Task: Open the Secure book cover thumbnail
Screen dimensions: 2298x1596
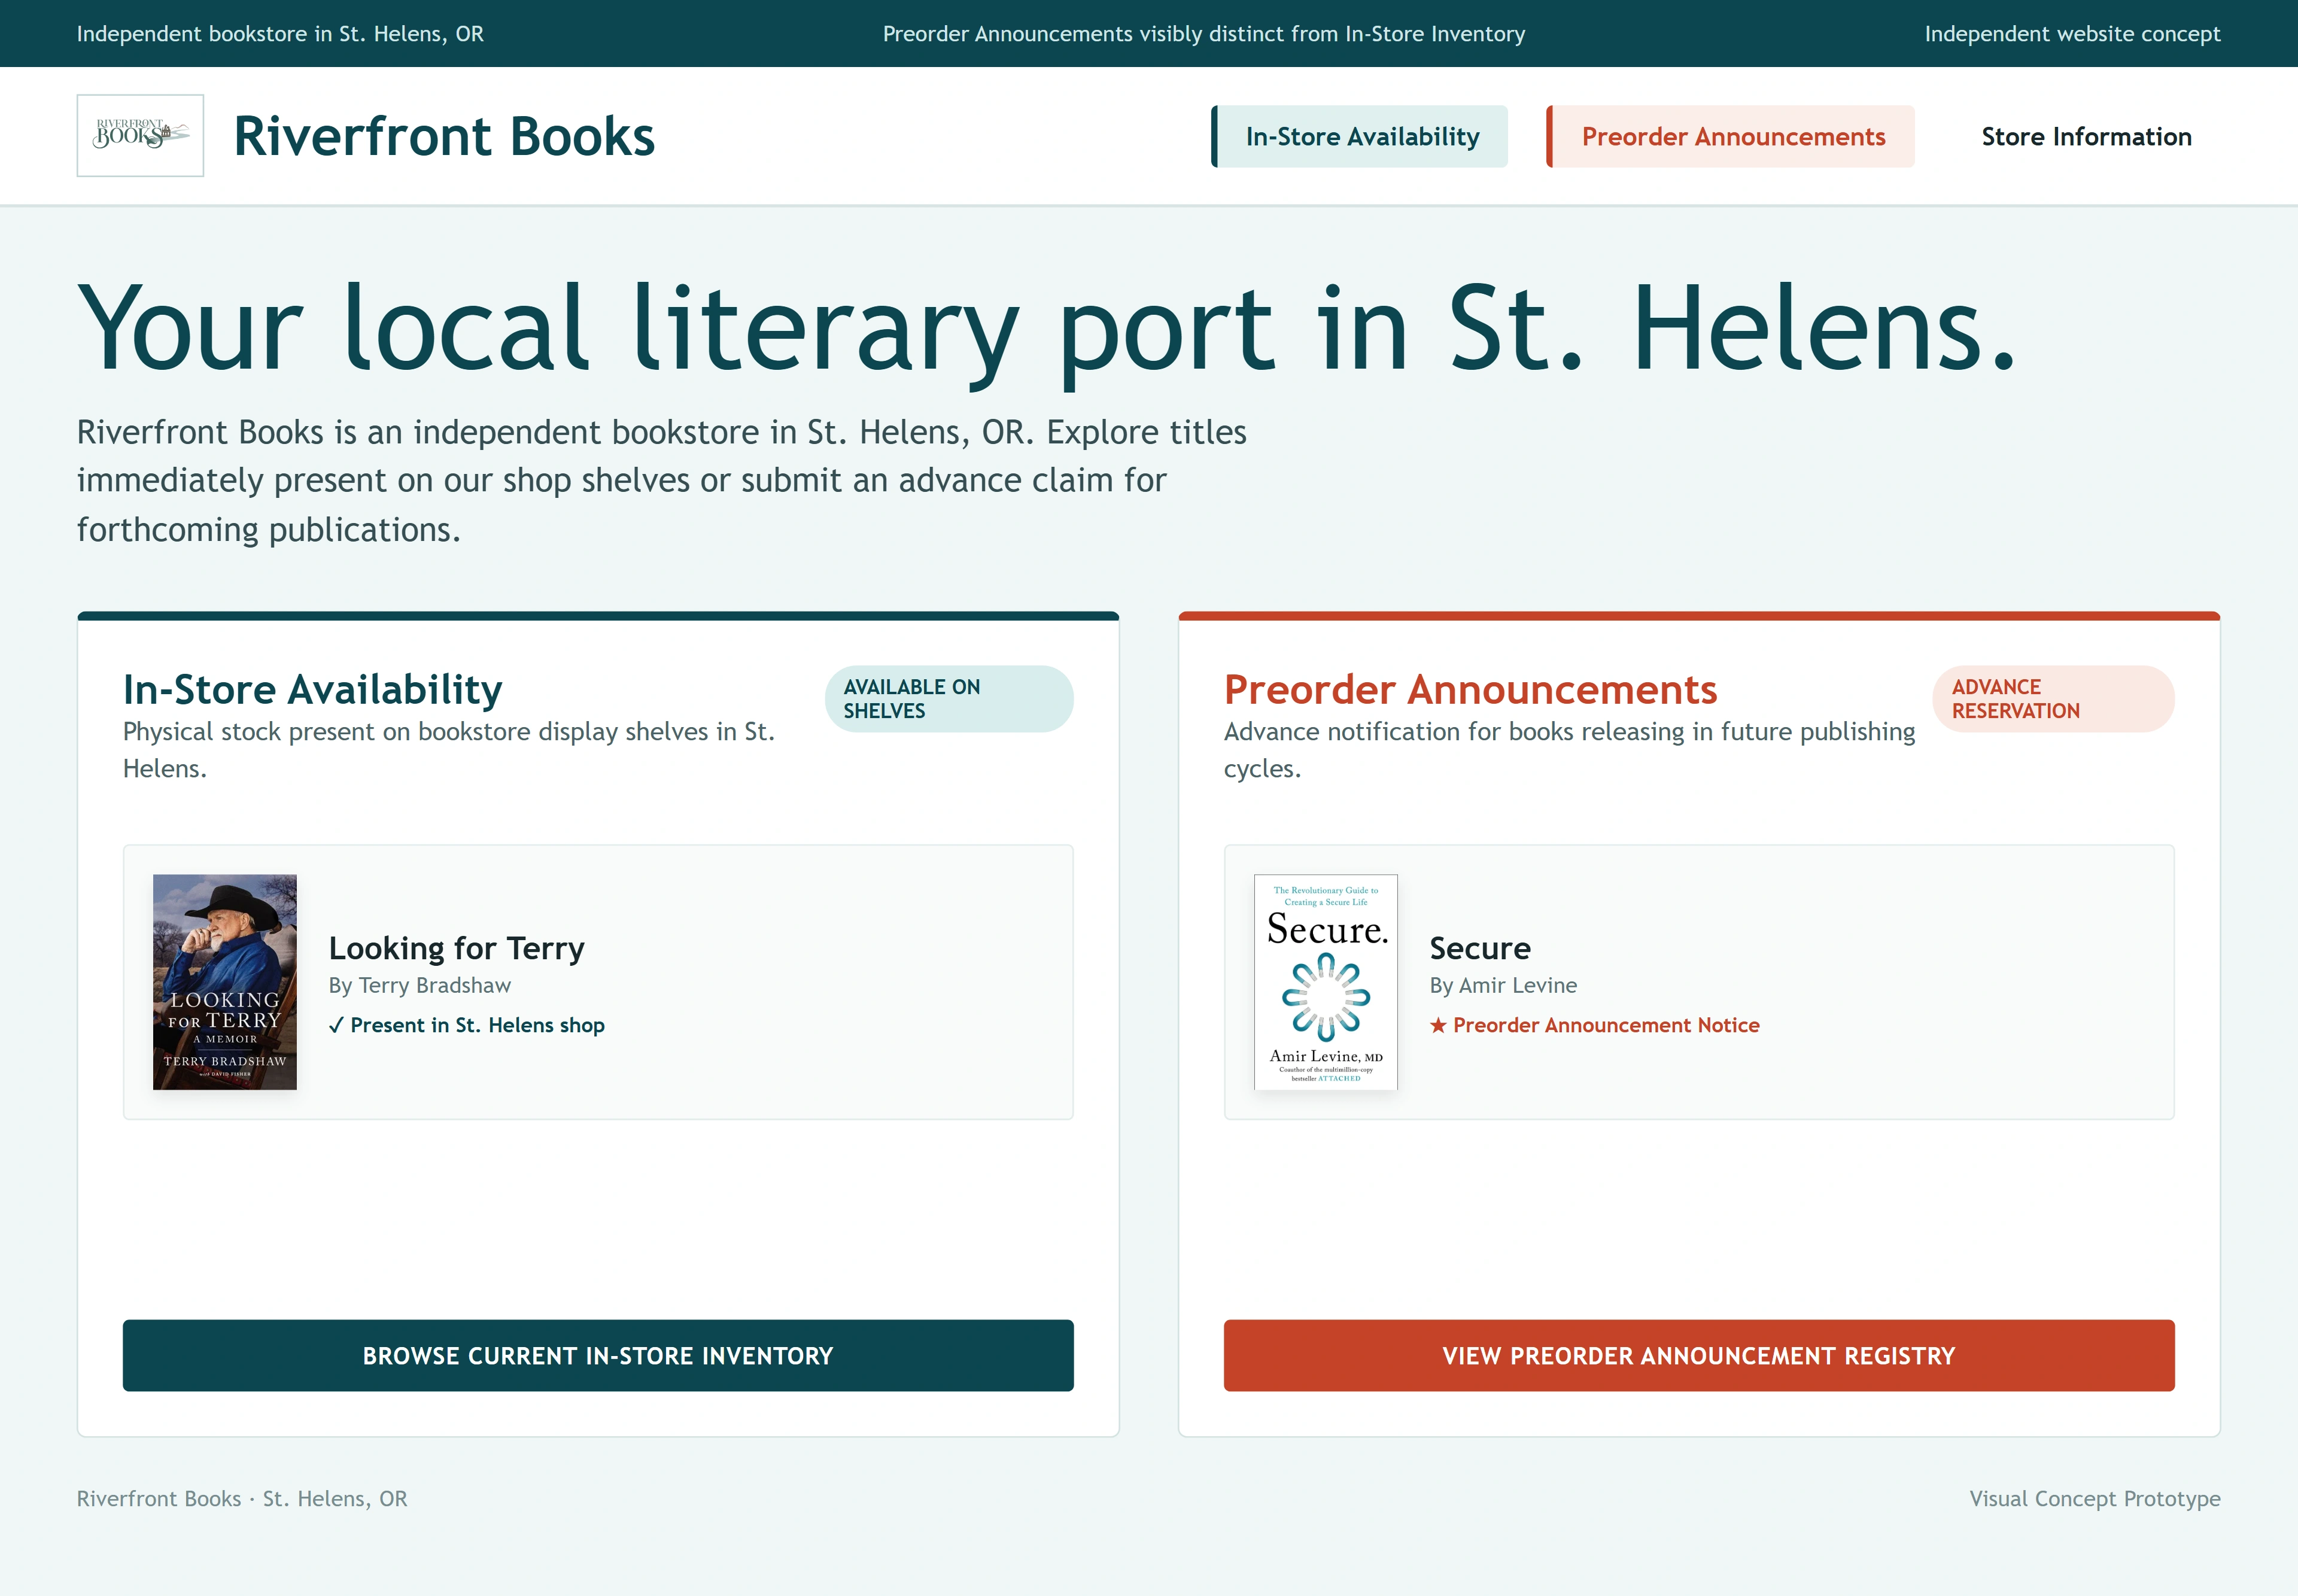Action: click(1326, 982)
